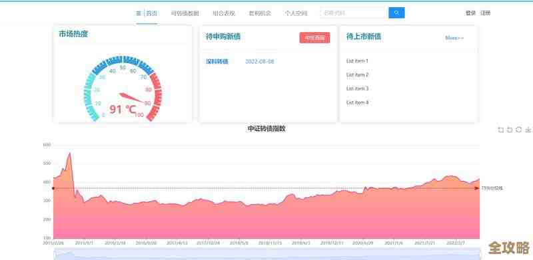Click the 注册 register link
Viewport: 533px width, 260px height.
point(486,13)
